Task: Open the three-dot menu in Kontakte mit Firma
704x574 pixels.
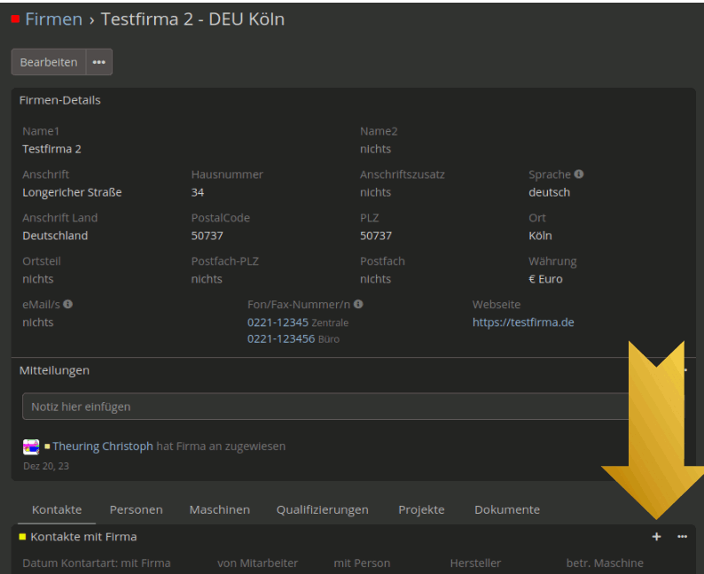Action: [x=682, y=537]
